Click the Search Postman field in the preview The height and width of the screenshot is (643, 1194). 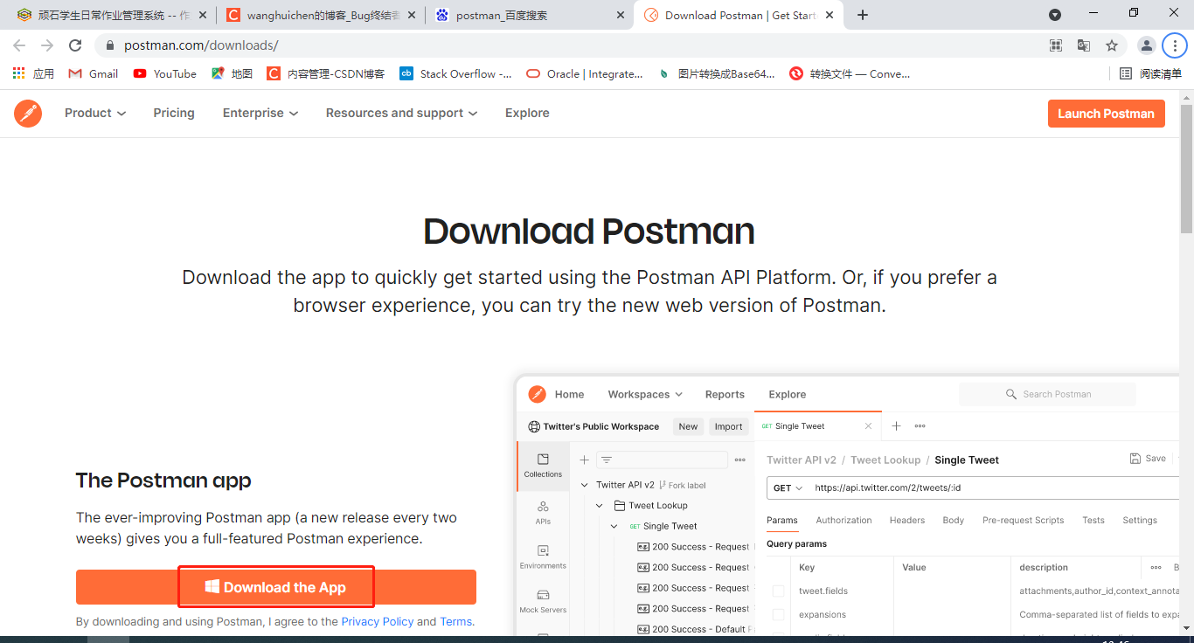point(1048,394)
